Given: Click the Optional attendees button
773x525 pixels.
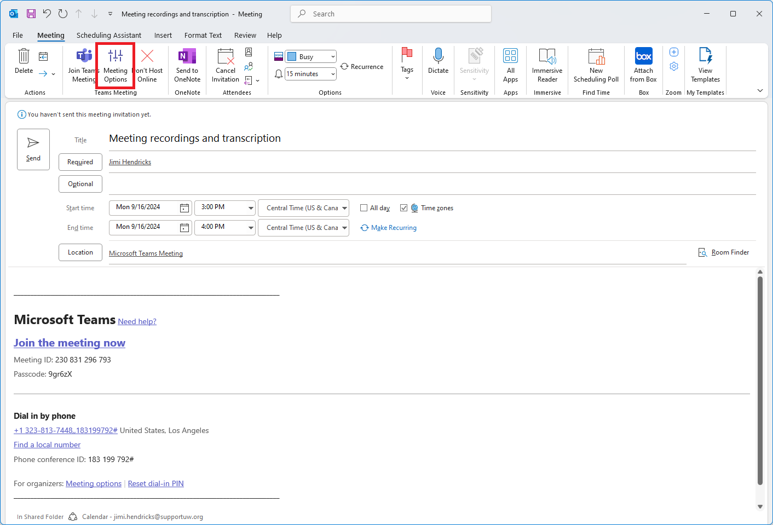Looking at the screenshot, I should (x=80, y=184).
